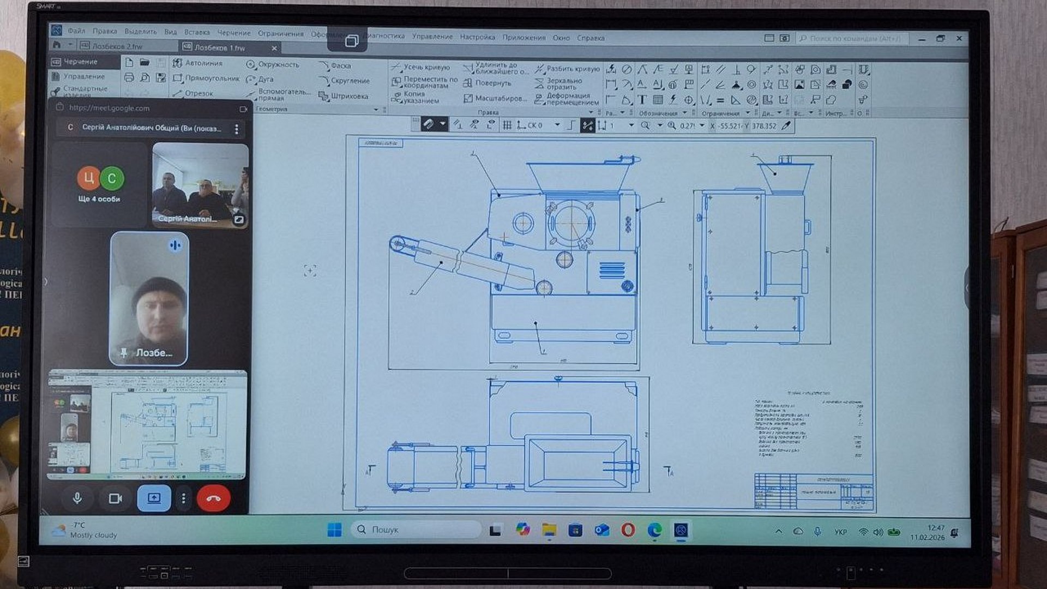The height and width of the screenshot is (589, 1047).
Task: Mute the microphone in Google Meet
Action: coord(77,498)
